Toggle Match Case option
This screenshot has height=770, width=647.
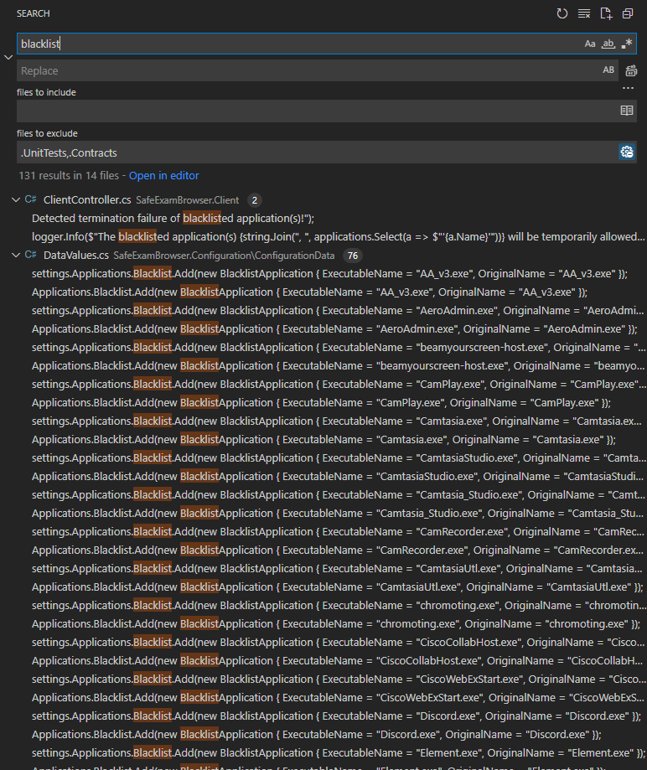(x=590, y=44)
